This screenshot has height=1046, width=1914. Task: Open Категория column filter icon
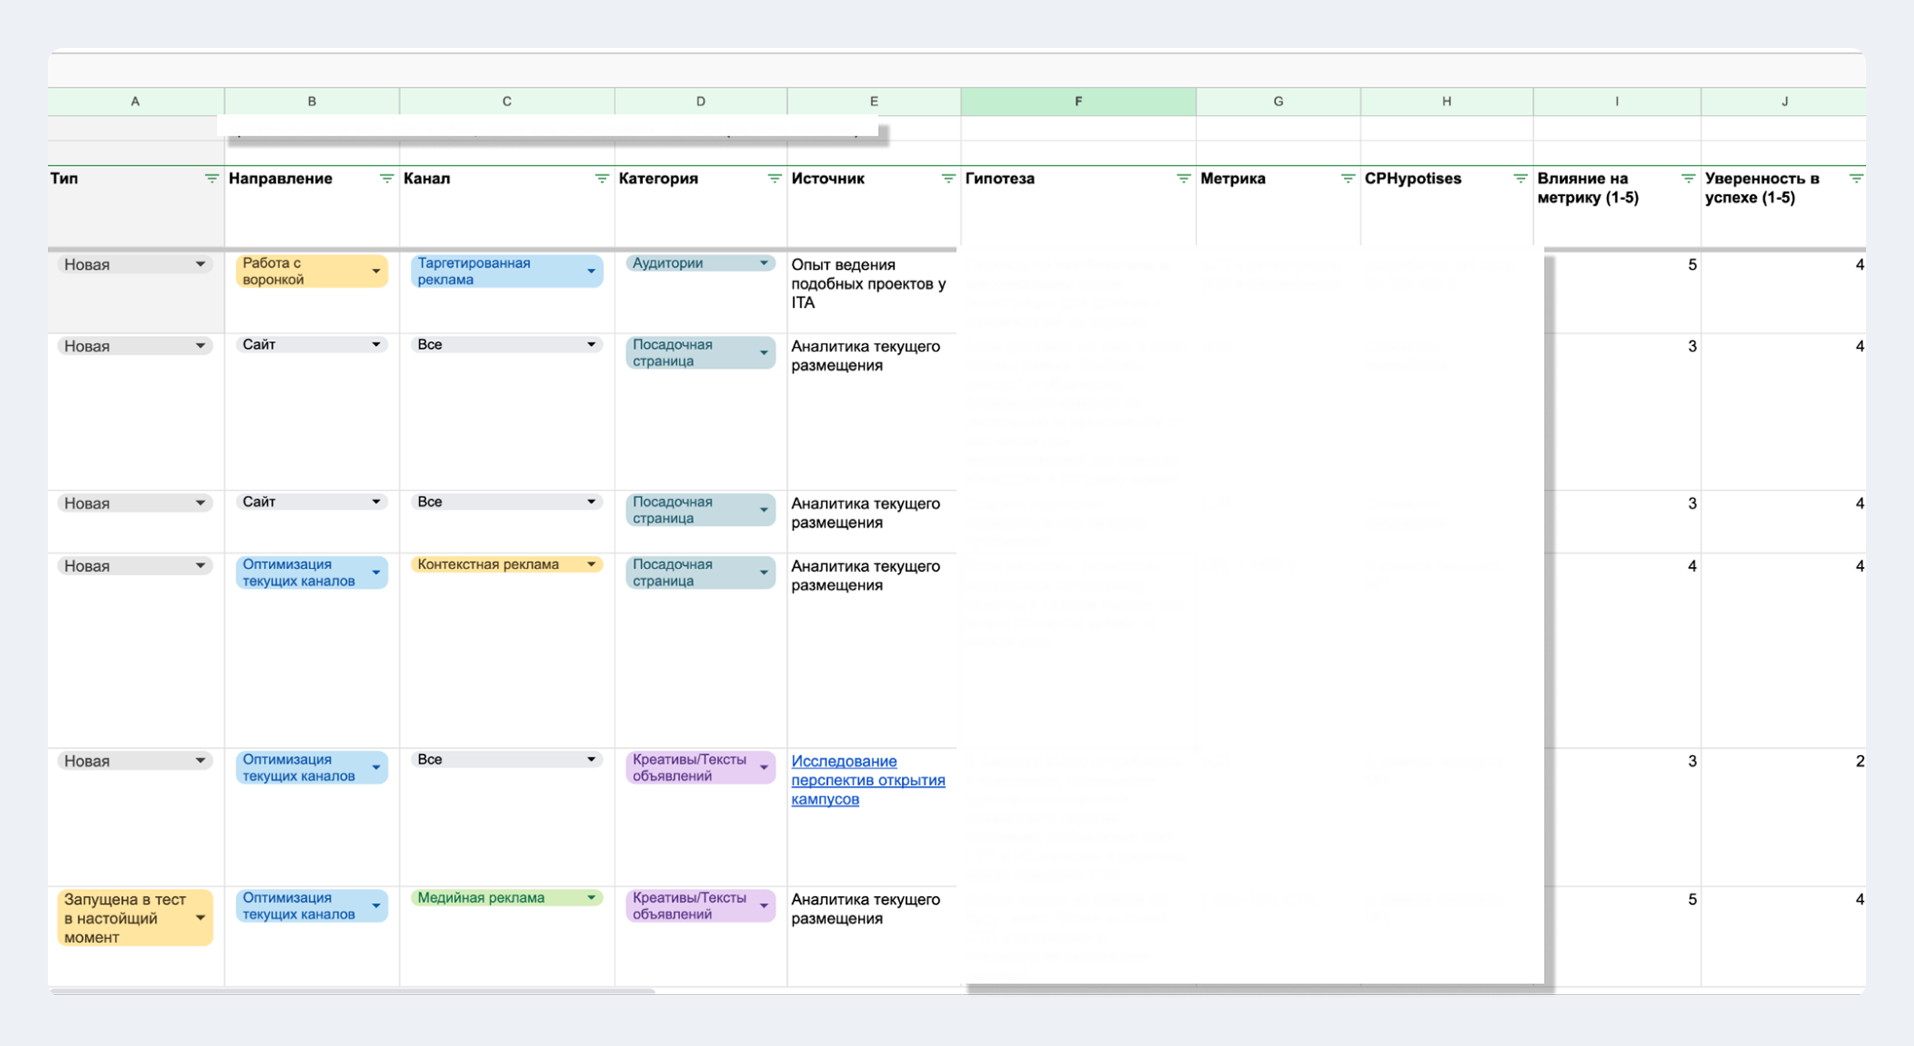click(x=774, y=179)
